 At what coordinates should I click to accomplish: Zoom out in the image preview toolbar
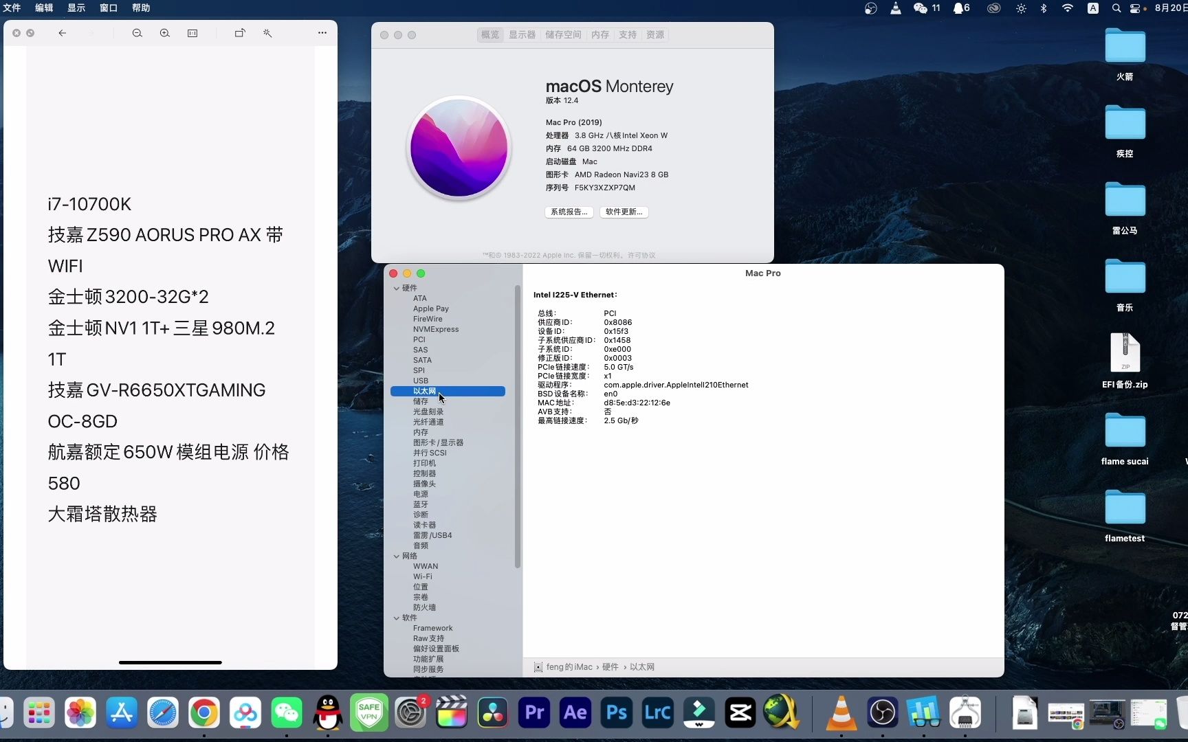pyautogui.click(x=137, y=33)
